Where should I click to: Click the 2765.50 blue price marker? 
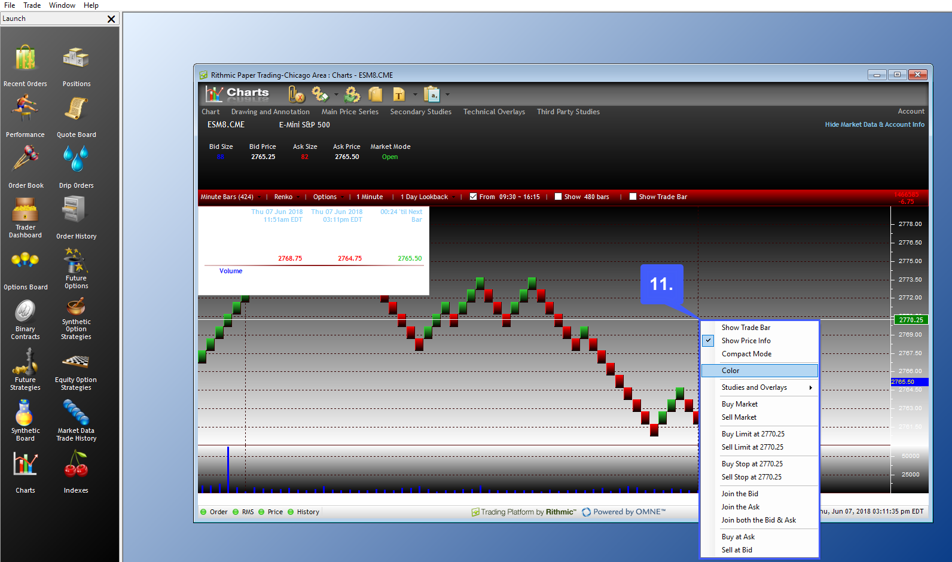910,381
